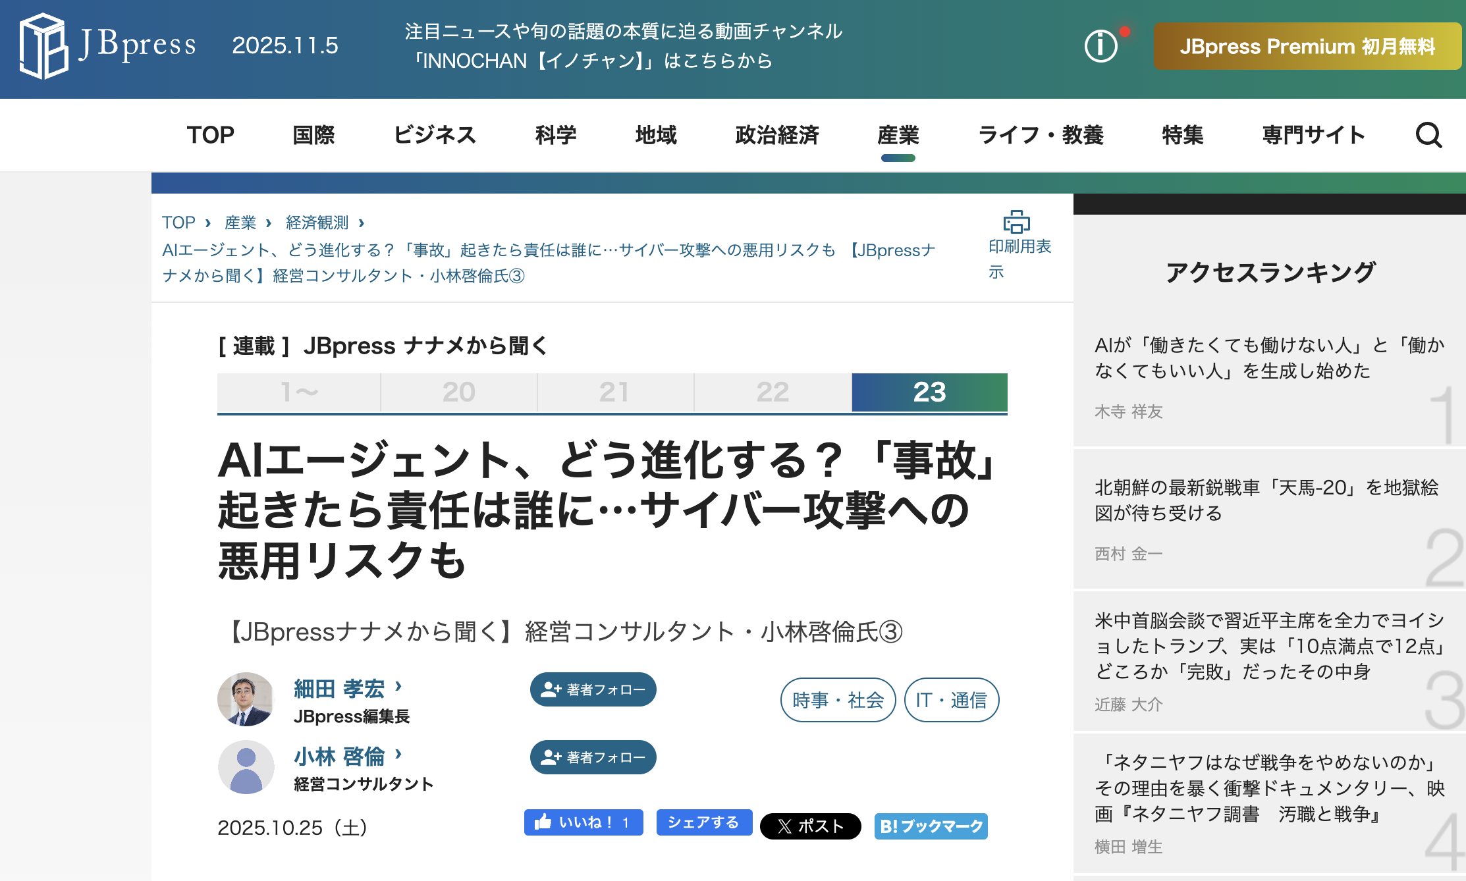Viewport: 1466px width, 881px height.
Task: Open chevron next to 細田 孝宏 name
Action: (x=398, y=687)
